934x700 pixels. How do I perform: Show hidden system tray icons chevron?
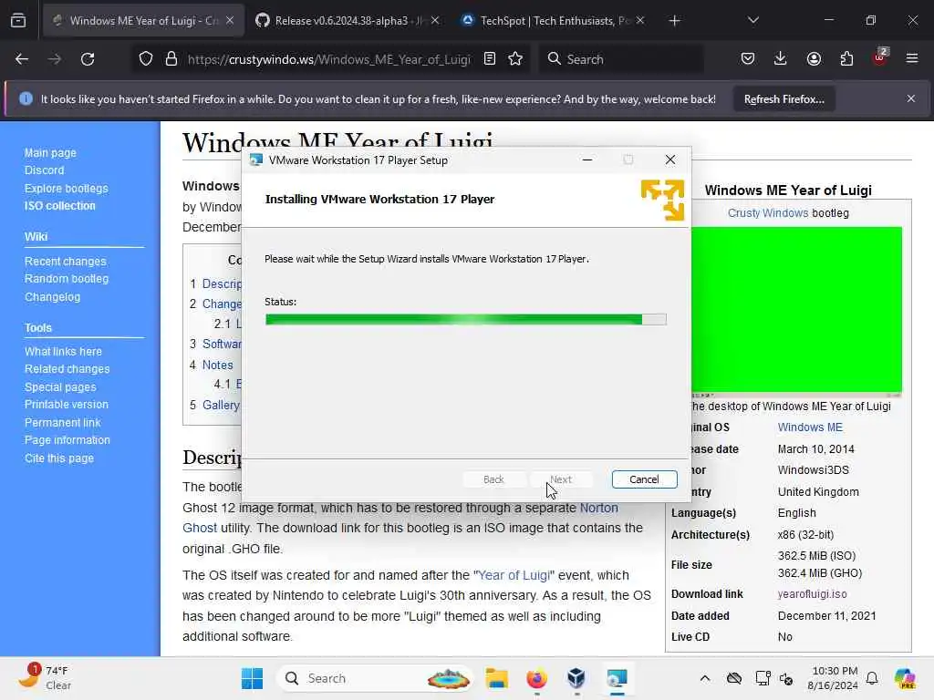coord(705,678)
